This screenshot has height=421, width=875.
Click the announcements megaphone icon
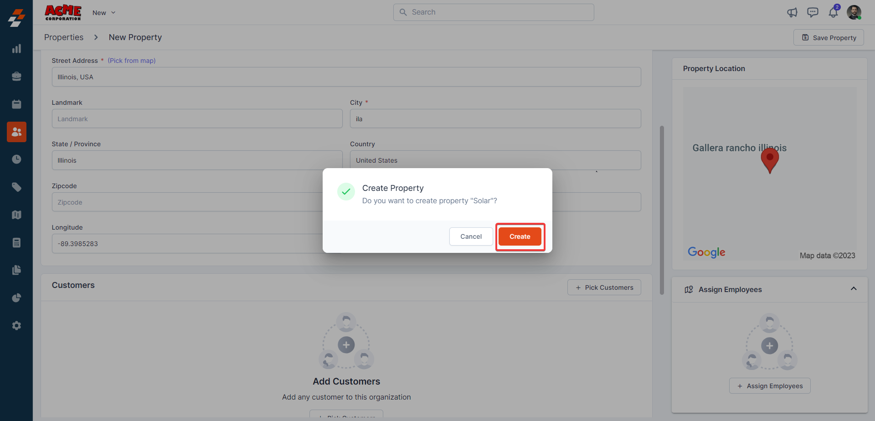(792, 12)
